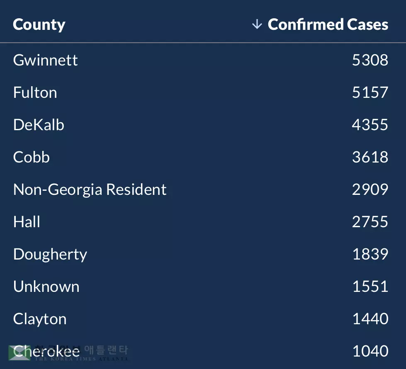Choose the Cobb county entry
This screenshot has height=369, width=406.
pos(31,157)
